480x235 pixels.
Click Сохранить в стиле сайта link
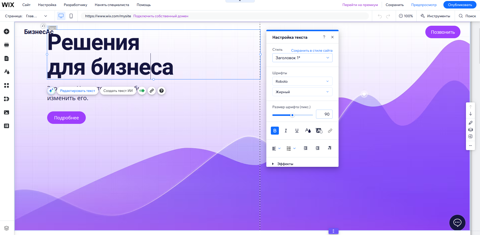click(312, 50)
